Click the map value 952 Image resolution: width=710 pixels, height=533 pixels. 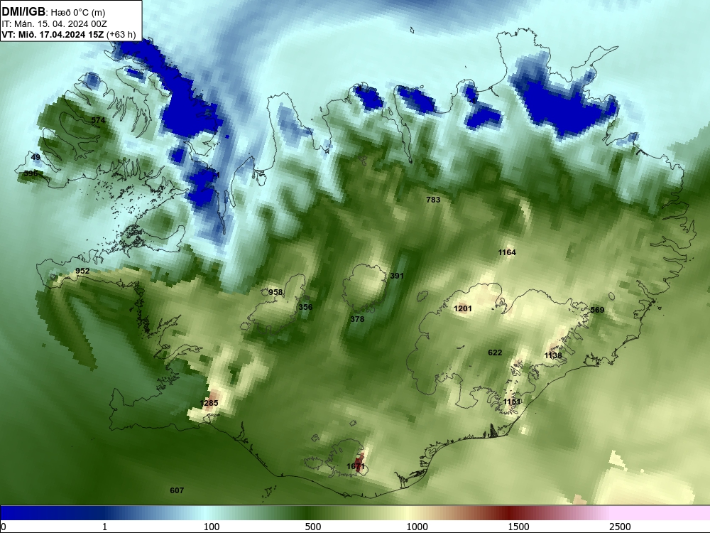82,271
